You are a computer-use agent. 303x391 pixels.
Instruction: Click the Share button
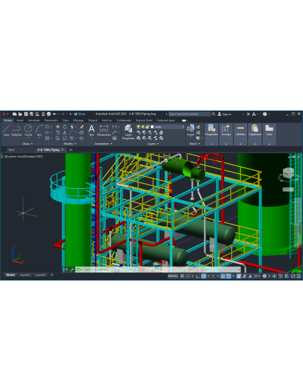[80, 114]
